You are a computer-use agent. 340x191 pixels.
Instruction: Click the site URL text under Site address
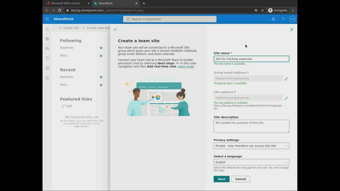[248, 107]
